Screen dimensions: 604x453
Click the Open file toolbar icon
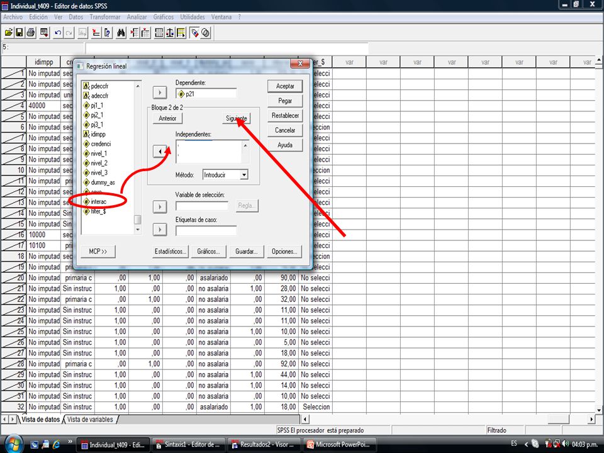(8, 33)
